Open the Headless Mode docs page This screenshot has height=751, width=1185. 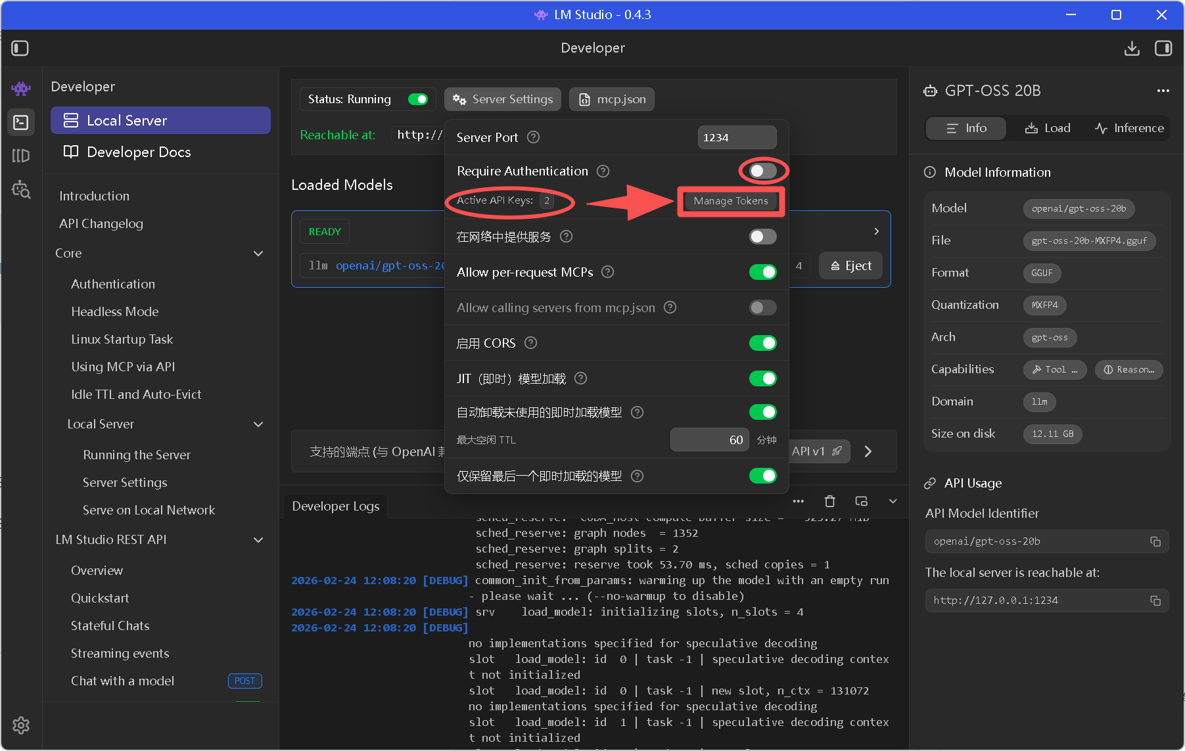click(115, 311)
